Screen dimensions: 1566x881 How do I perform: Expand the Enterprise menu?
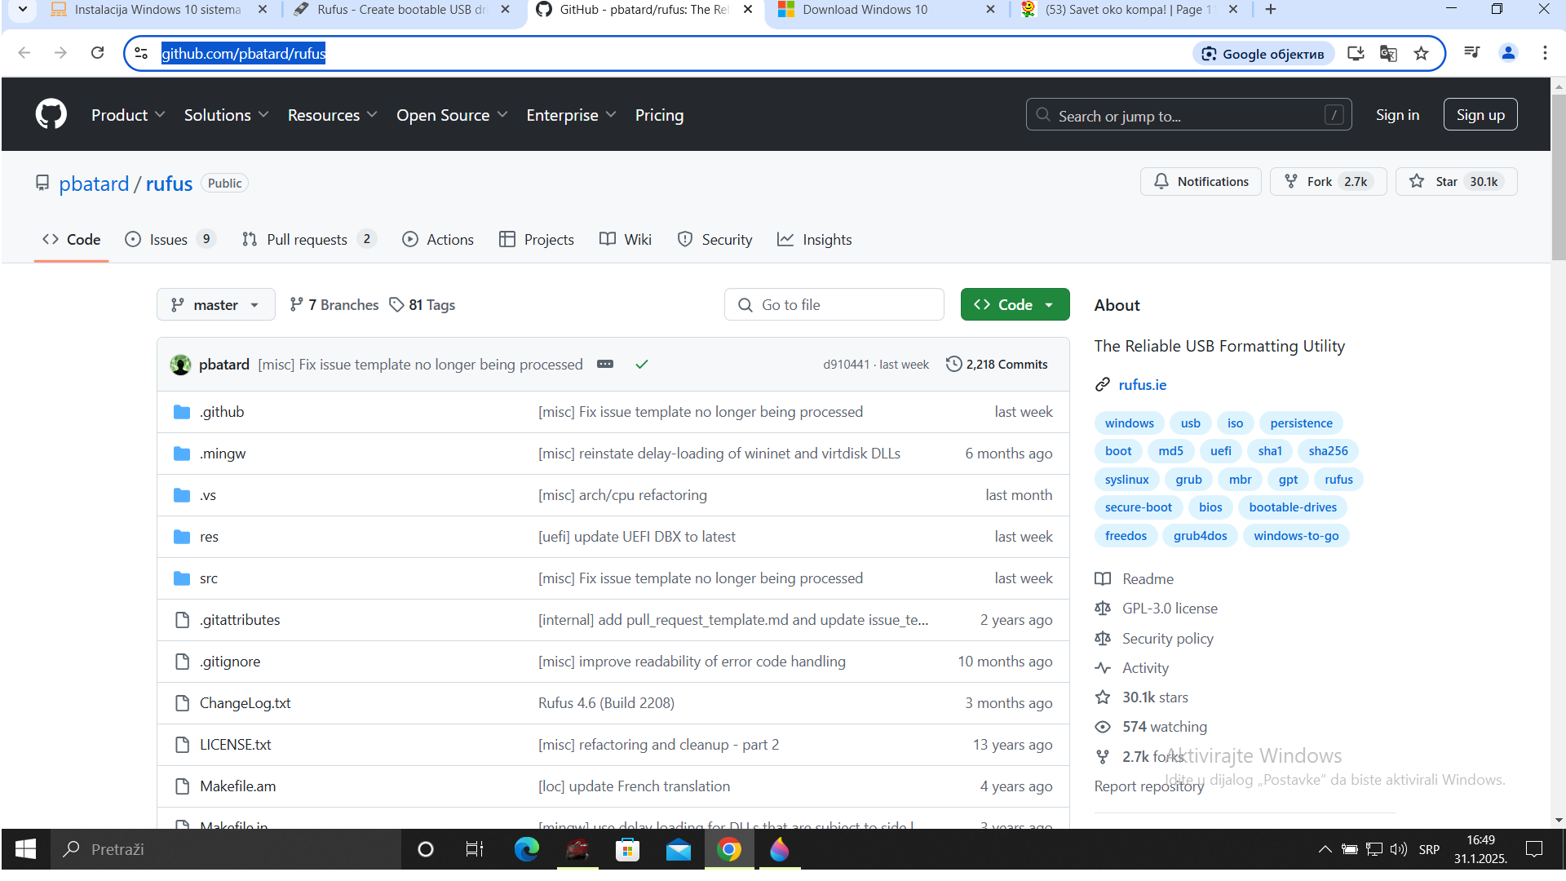click(x=571, y=115)
